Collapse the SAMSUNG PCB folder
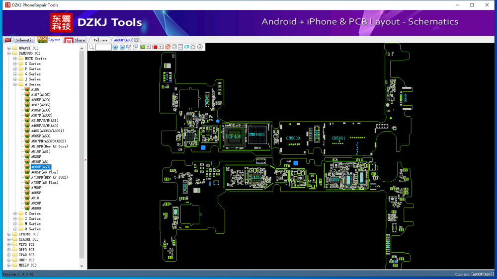 click(x=9, y=53)
